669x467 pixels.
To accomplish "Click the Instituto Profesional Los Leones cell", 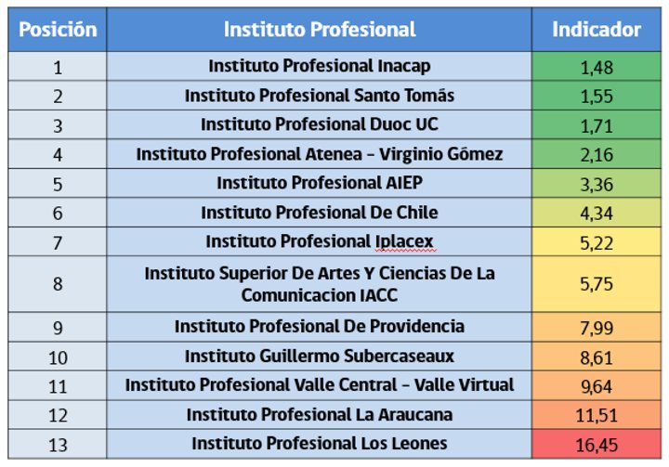I will [x=319, y=444].
